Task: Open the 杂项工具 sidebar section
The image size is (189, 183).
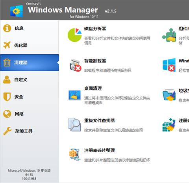Action: (30, 131)
